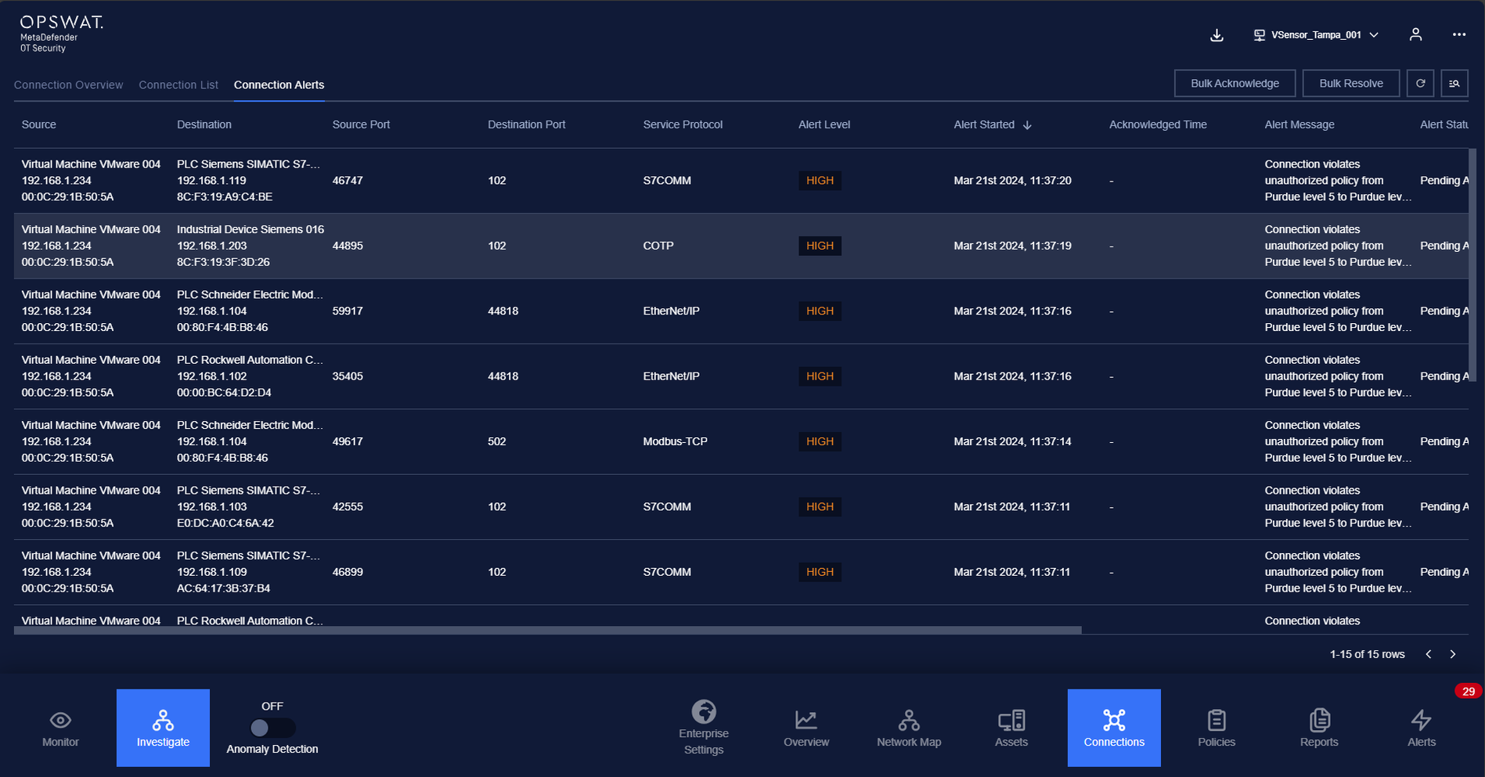
Task: Click Source Port column header
Action: [x=361, y=124]
